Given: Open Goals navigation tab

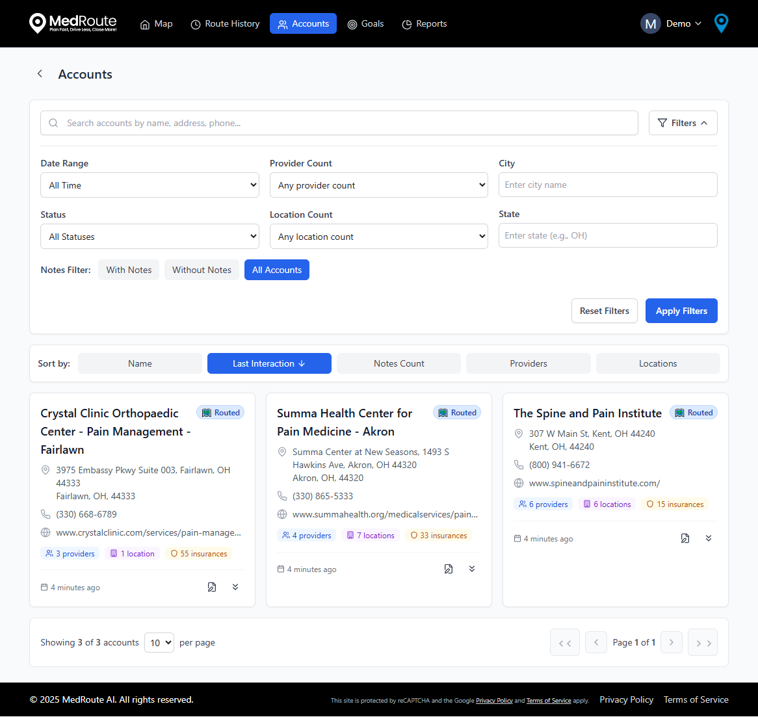Looking at the screenshot, I should pyautogui.click(x=365, y=23).
